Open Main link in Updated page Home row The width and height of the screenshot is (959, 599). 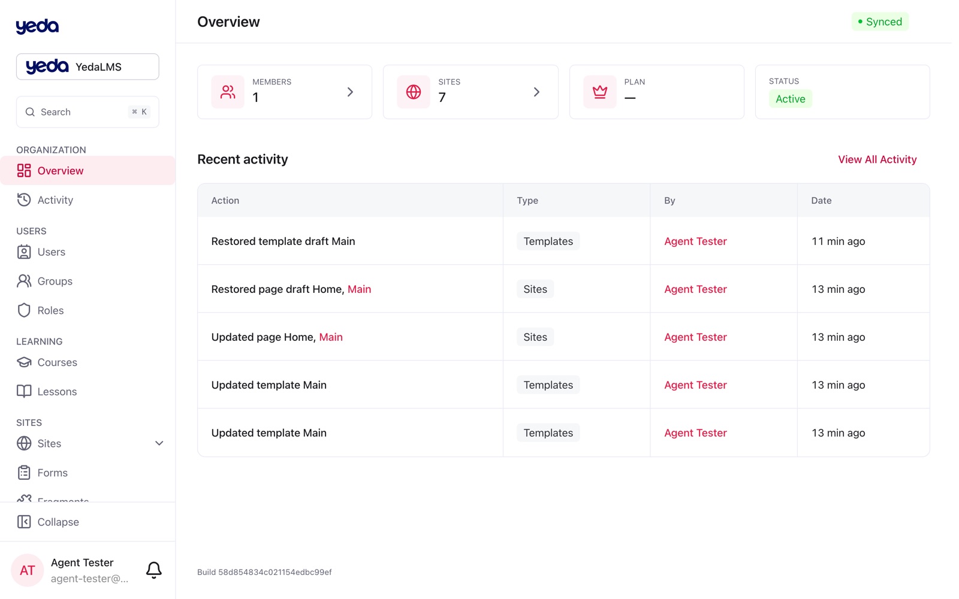click(x=331, y=337)
